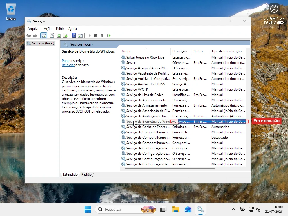
Task: Select Serviço de Configuração De... Processar row
Action: pyautogui.click(x=183, y=164)
